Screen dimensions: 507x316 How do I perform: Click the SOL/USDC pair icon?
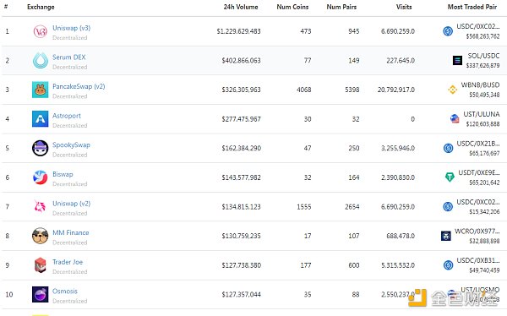point(457,60)
